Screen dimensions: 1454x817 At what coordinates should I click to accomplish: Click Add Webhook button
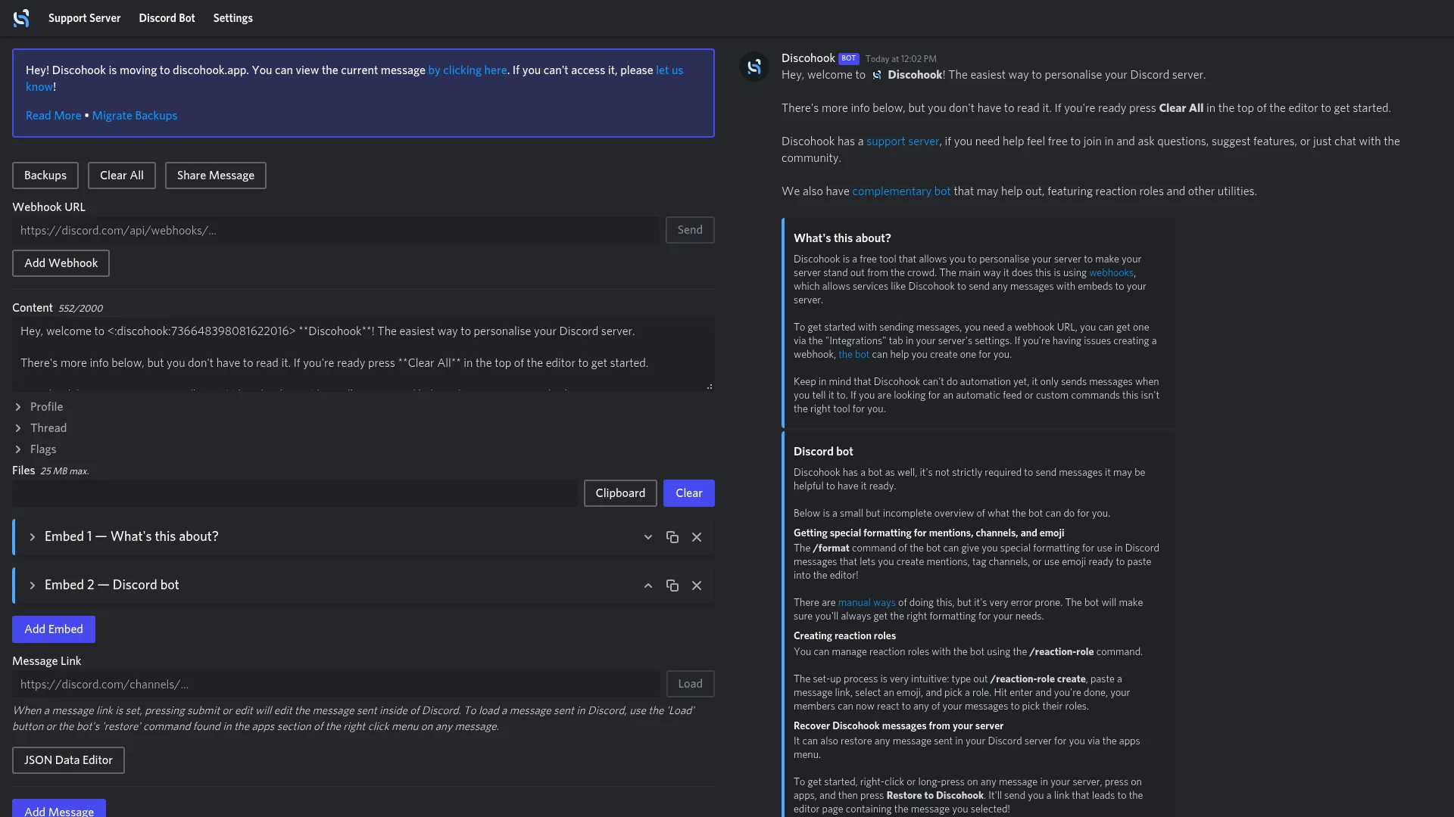pos(61,263)
